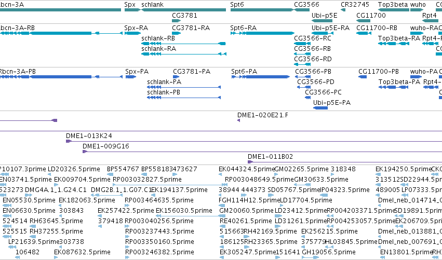Screen dimensions: 442x260
Task: Click clone DME1-013K24 label
Action: [89, 136]
